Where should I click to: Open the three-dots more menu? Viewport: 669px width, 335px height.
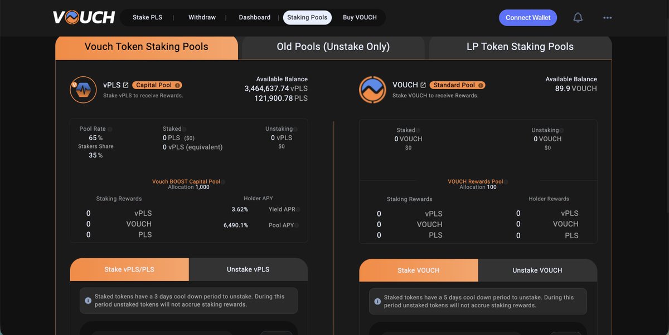click(608, 18)
